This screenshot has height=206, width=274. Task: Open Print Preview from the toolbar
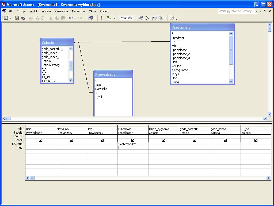[x=37, y=18]
